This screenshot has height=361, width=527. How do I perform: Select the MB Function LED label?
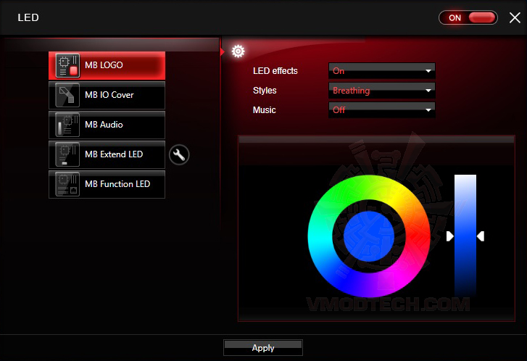click(x=117, y=184)
